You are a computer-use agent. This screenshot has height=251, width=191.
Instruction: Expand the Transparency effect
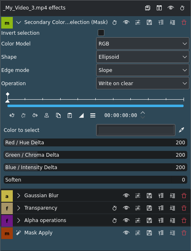point(19,208)
